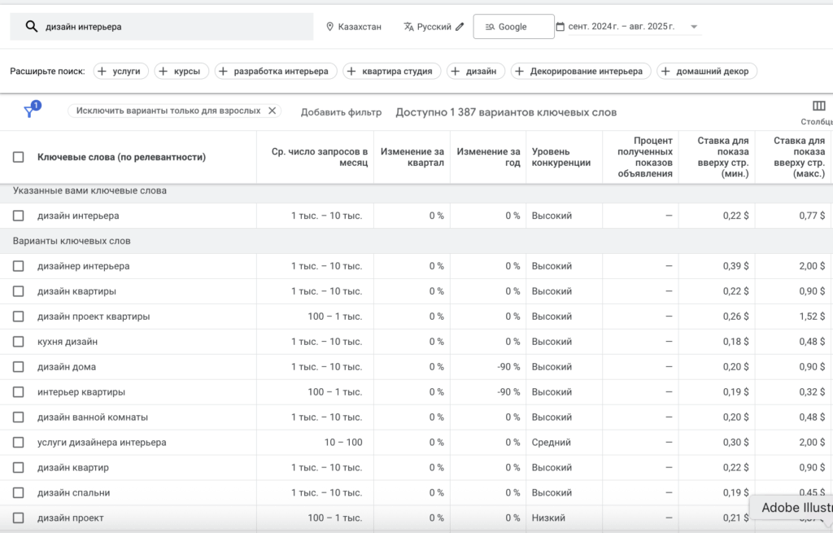Check the 'дизайнер интерьера' row checkbox
Viewport: 833px width, 533px height.
pyautogui.click(x=19, y=266)
